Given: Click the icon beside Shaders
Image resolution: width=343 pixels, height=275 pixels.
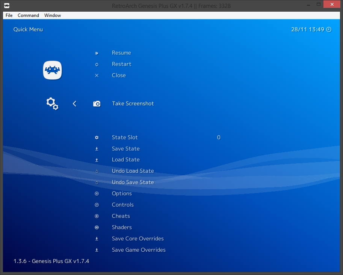Looking at the screenshot, I should (97, 228).
